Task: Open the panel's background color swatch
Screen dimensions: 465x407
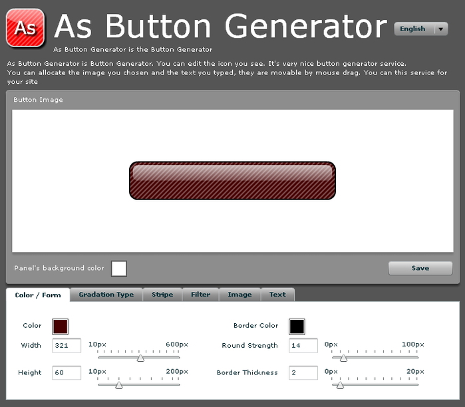Action: point(118,268)
